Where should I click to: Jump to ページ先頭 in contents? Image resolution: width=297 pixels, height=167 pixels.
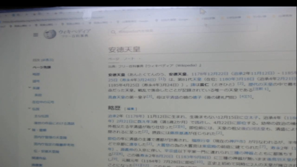tap(42, 67)
